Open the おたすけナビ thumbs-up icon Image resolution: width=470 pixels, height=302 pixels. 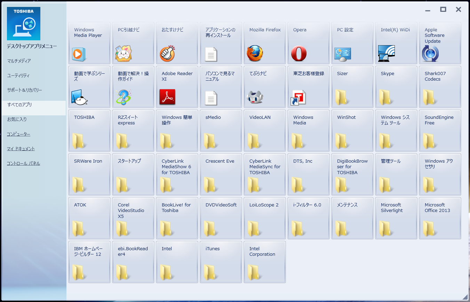coord(167,54)
